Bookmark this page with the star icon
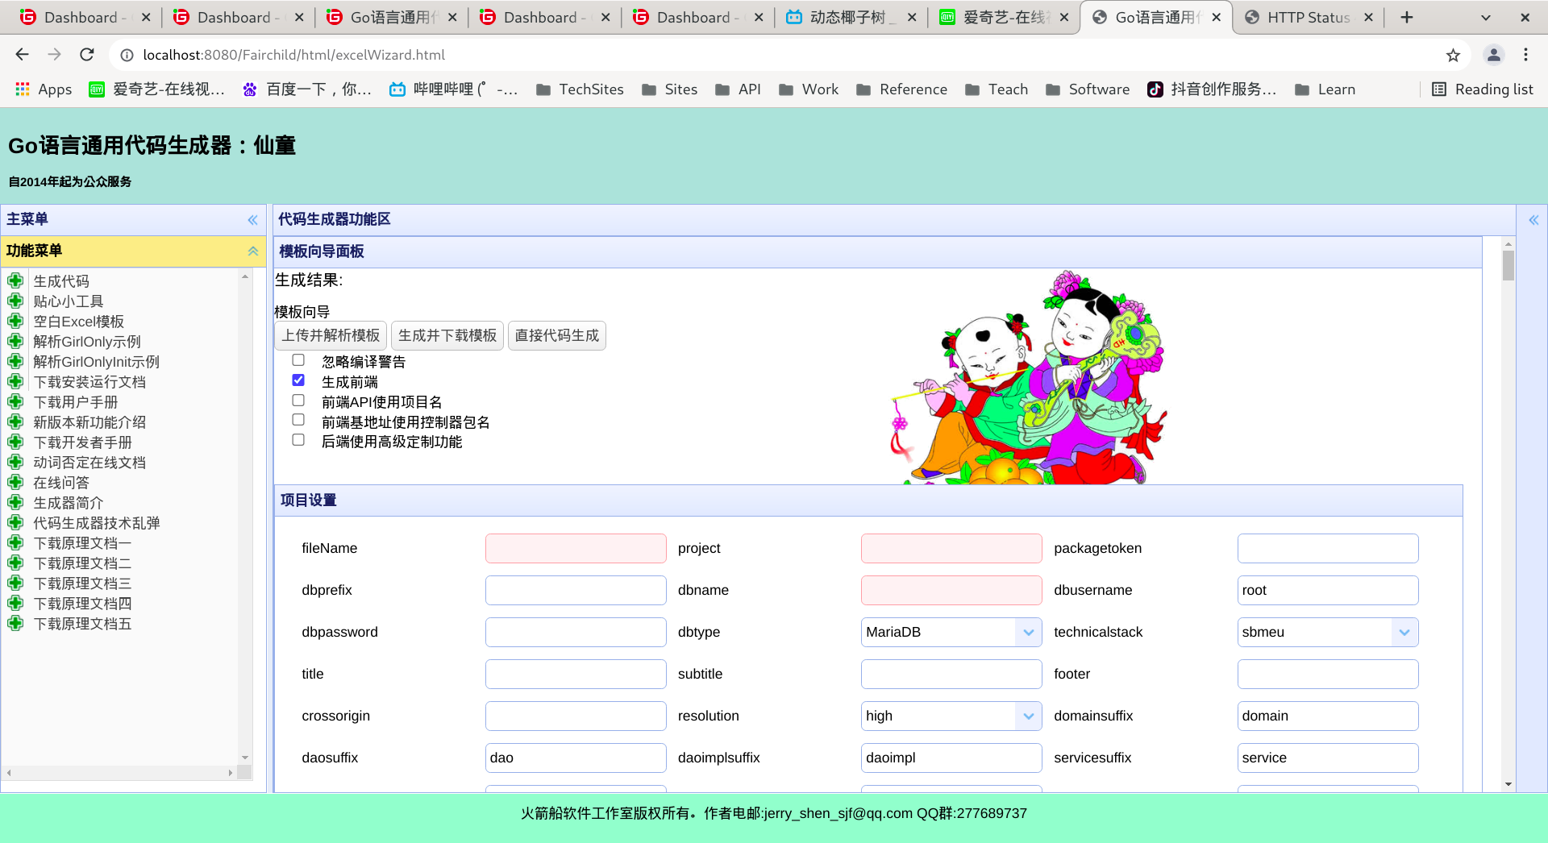The height and width of the screenshot is (843, 1548). [1453, 55]
